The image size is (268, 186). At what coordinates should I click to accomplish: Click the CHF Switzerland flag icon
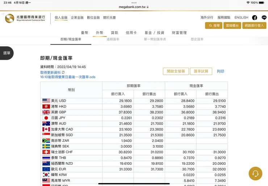point(46,152)
